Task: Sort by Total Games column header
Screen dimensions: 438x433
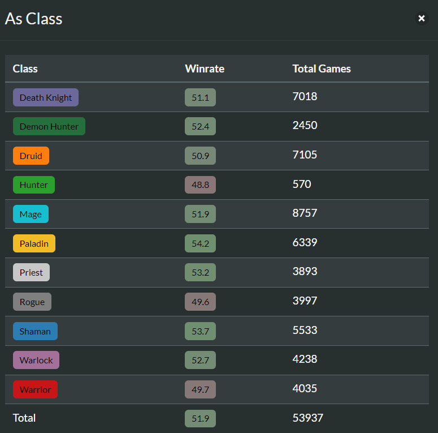Action: (322, 68)
